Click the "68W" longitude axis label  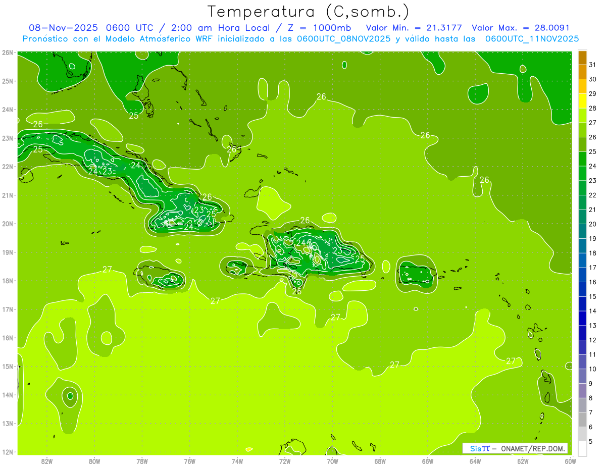[x=380, y=461]
